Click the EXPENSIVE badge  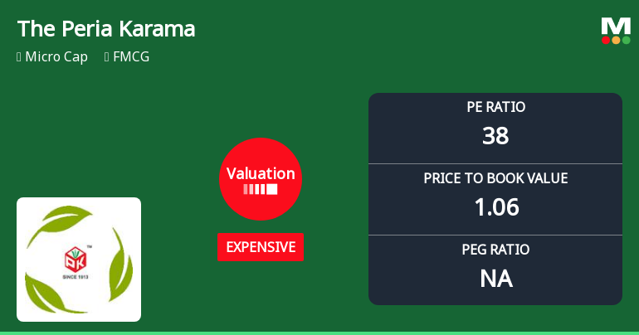(261, 247)
